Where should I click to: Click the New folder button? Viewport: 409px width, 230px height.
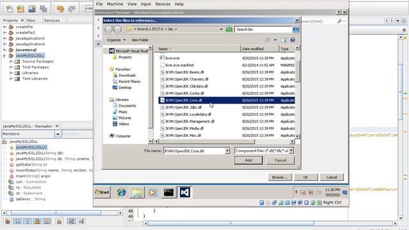140,40
